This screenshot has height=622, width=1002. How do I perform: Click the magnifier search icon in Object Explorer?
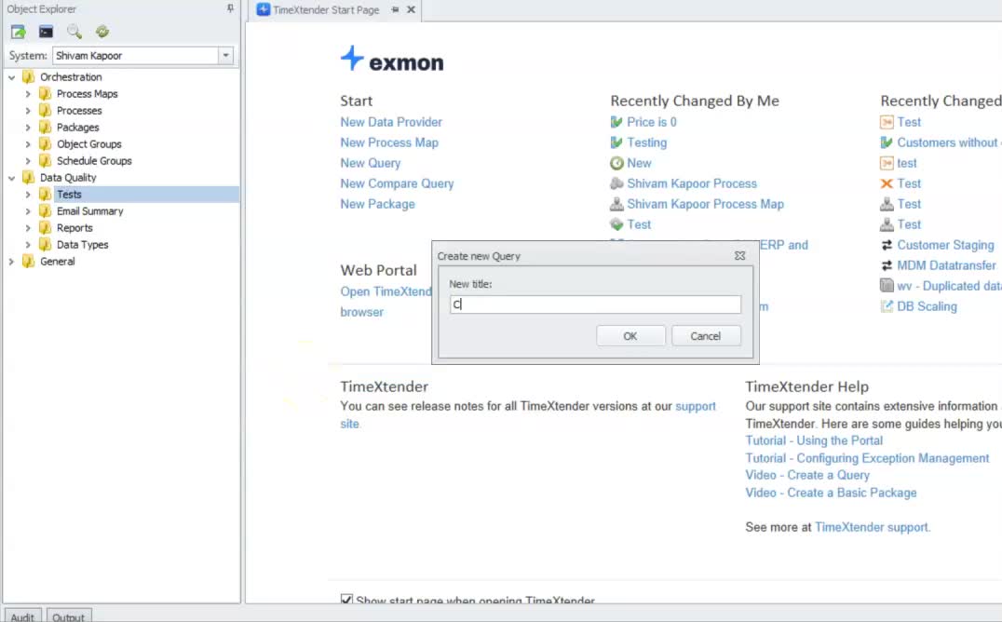pyautogui.click(x=74, y=32)
